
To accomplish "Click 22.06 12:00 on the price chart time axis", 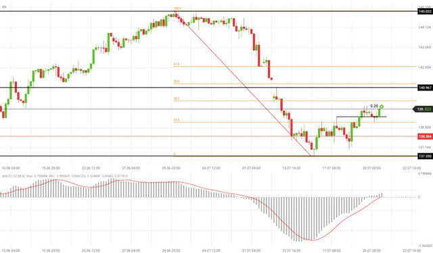I will 91,168.
